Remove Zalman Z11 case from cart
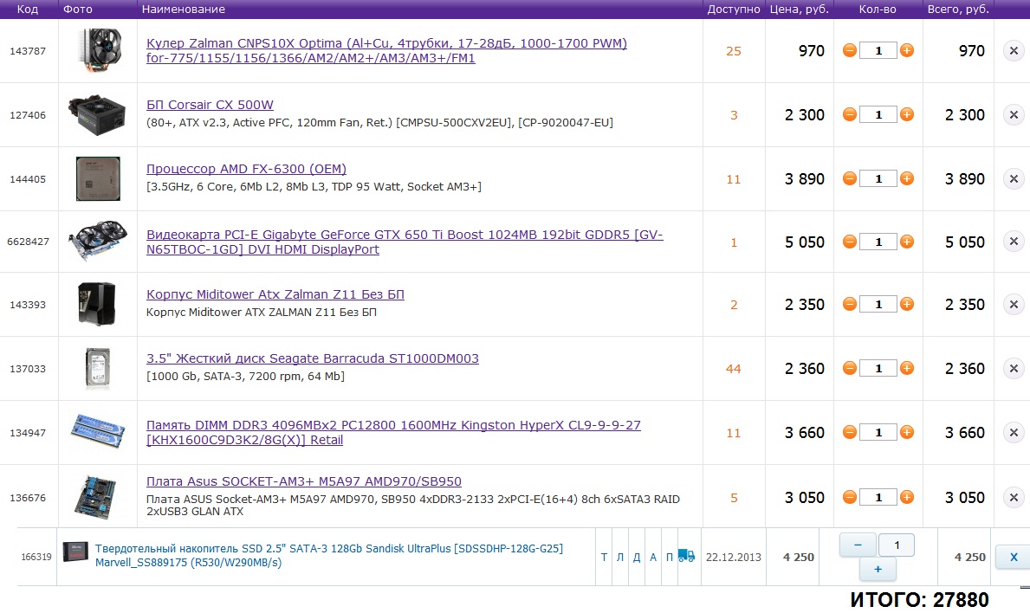This screenshot has width=1030, height=613. click(1014, 305)
